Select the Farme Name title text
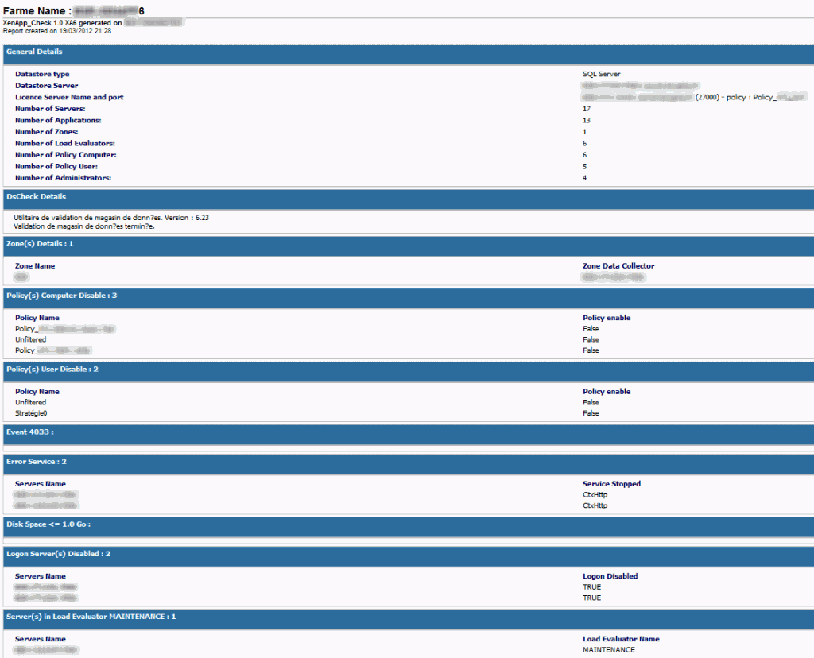 click(48, 10)
